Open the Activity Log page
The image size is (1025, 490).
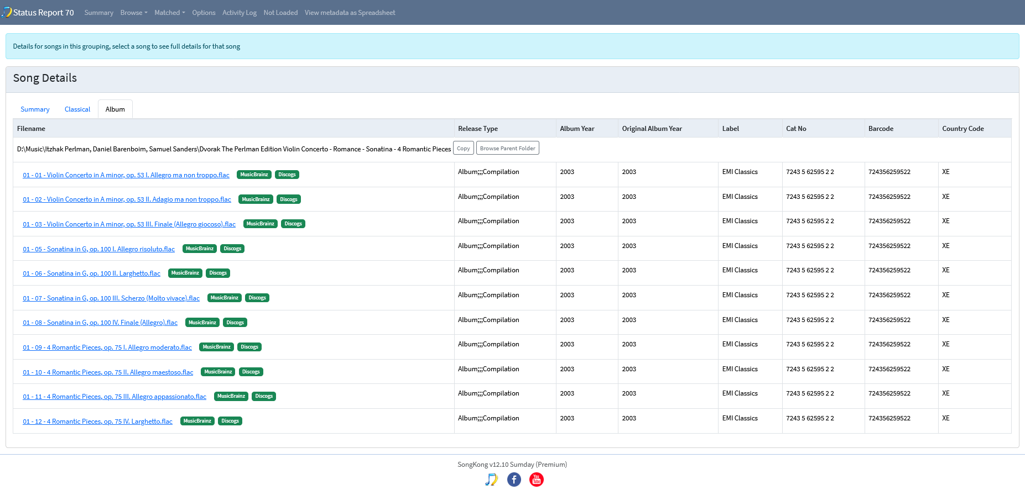[240, 13]
